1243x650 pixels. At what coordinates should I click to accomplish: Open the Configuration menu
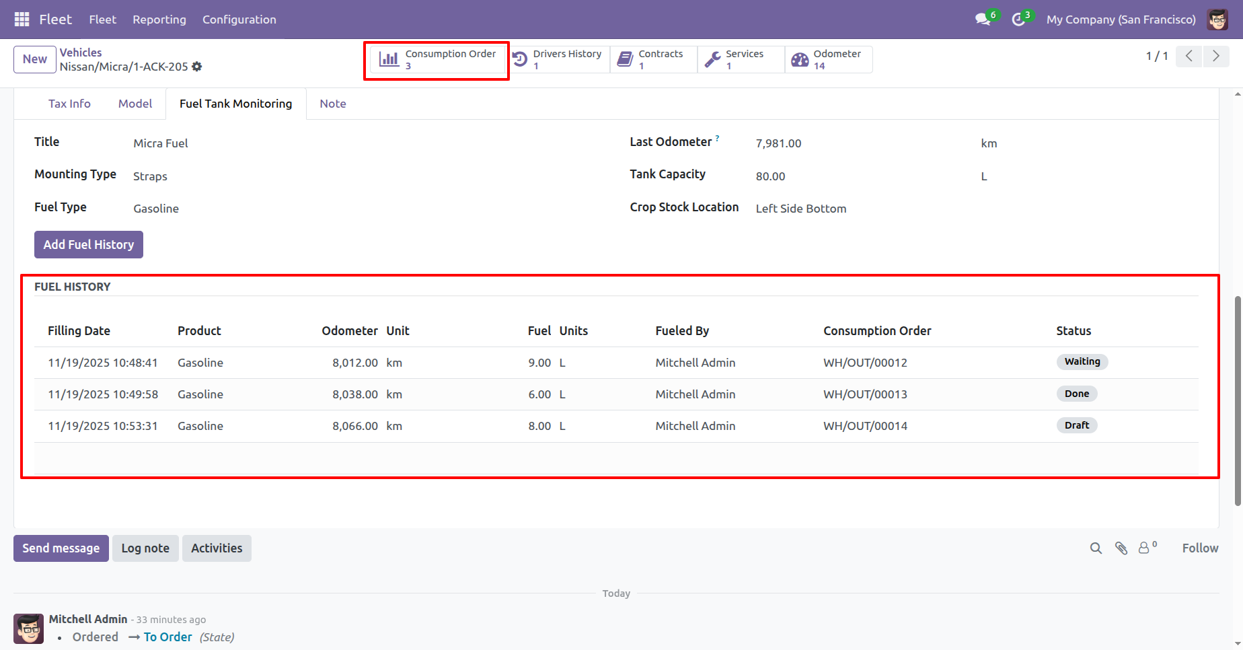239,20
